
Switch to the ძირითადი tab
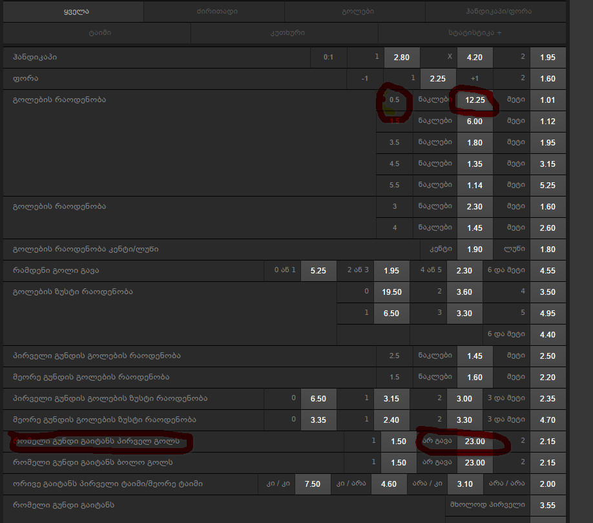click(214, 12)
